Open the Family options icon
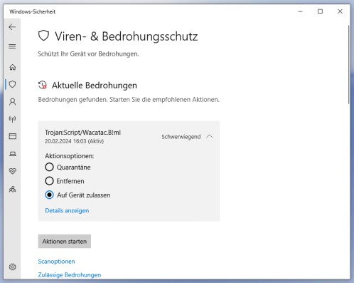Image resolution: width=354 pixels, height=283 pixels. pos(13,189)
